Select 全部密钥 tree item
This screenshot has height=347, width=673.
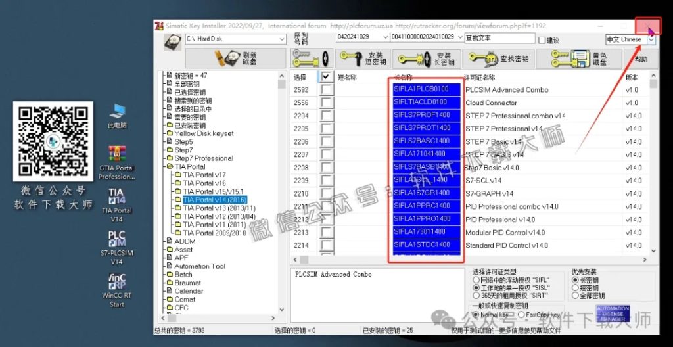[x=187, y=83]
